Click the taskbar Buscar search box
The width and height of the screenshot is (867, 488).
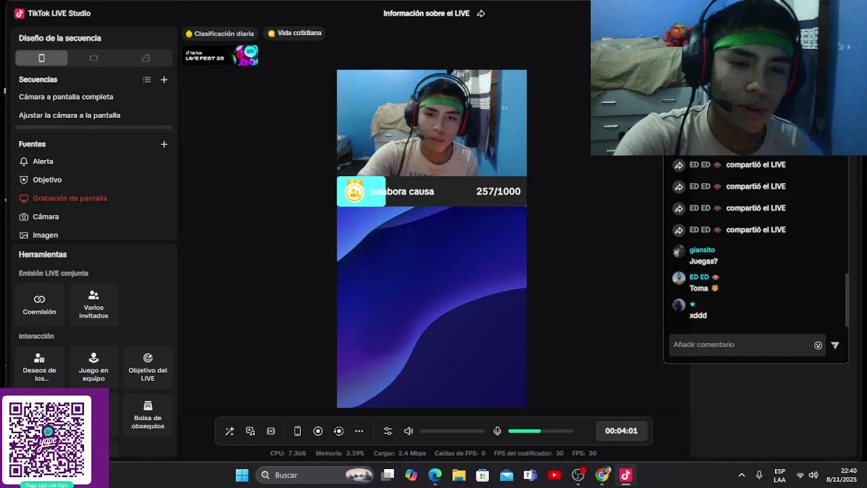pyautogui.click(x=316, y=475)
